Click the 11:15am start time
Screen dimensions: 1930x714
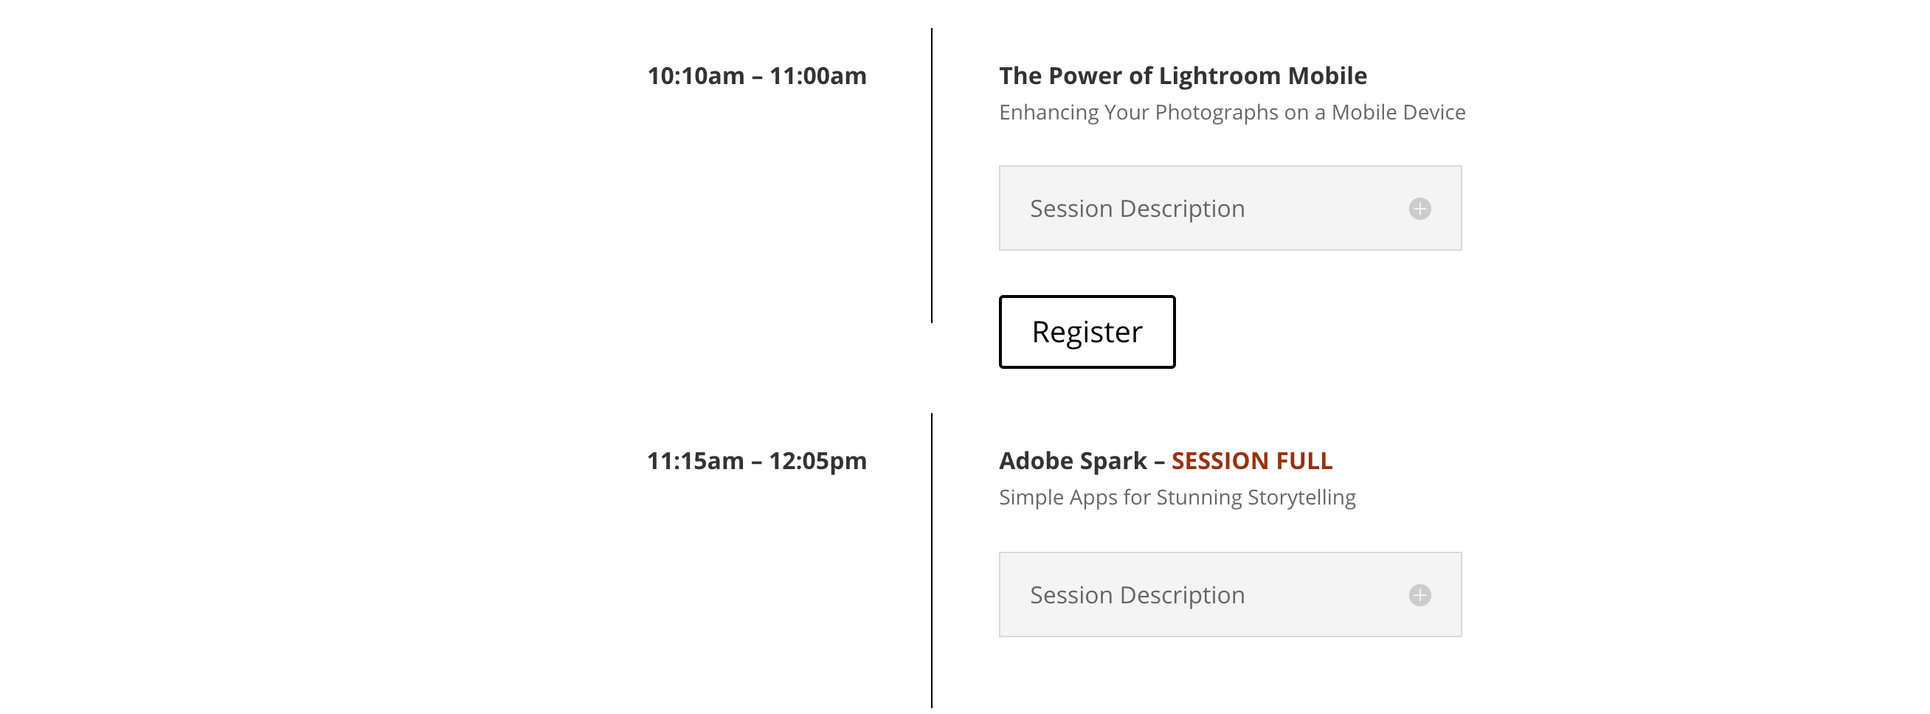[x=695, y=461]
